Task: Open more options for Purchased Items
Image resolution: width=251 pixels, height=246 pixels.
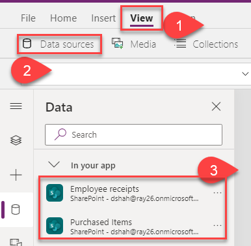Action: pos(217,226)
